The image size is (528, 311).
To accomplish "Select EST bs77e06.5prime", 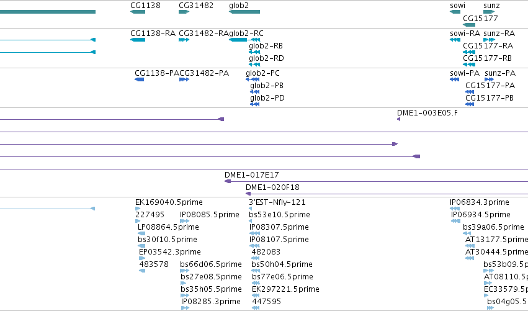I will (x=256, y=283).
